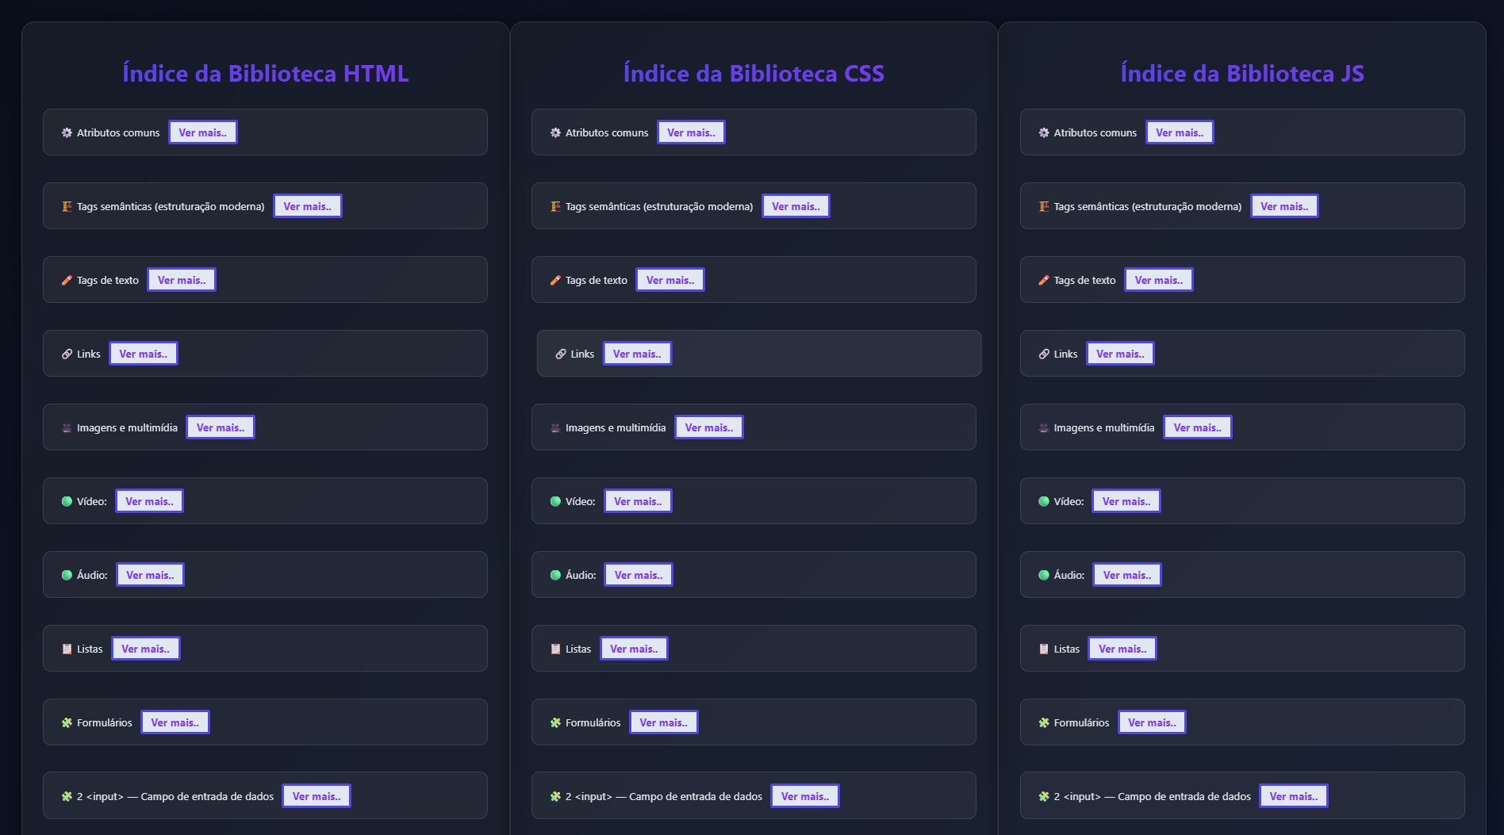The image size is (1504, 835).
Task: Click the green circle icon beside Áudio in JS index
Action: pyautogui.click(x=1044, y=576)
